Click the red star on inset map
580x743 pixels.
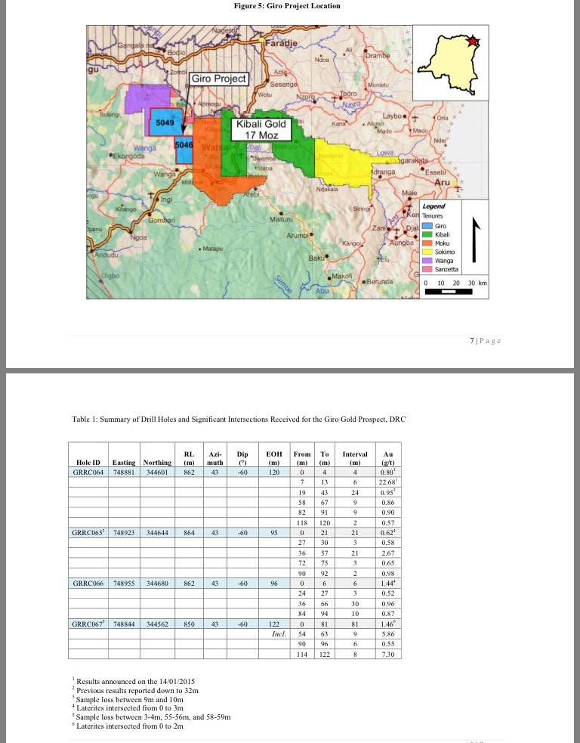click(x=473, y=42)
